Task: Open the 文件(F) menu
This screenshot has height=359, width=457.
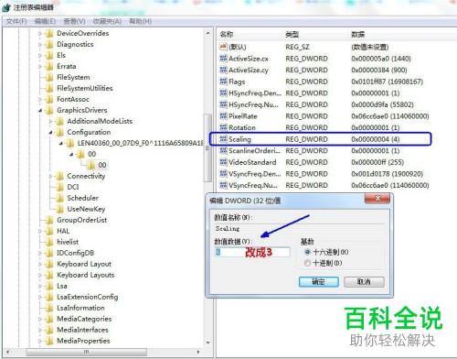Action: click(16, 21)
